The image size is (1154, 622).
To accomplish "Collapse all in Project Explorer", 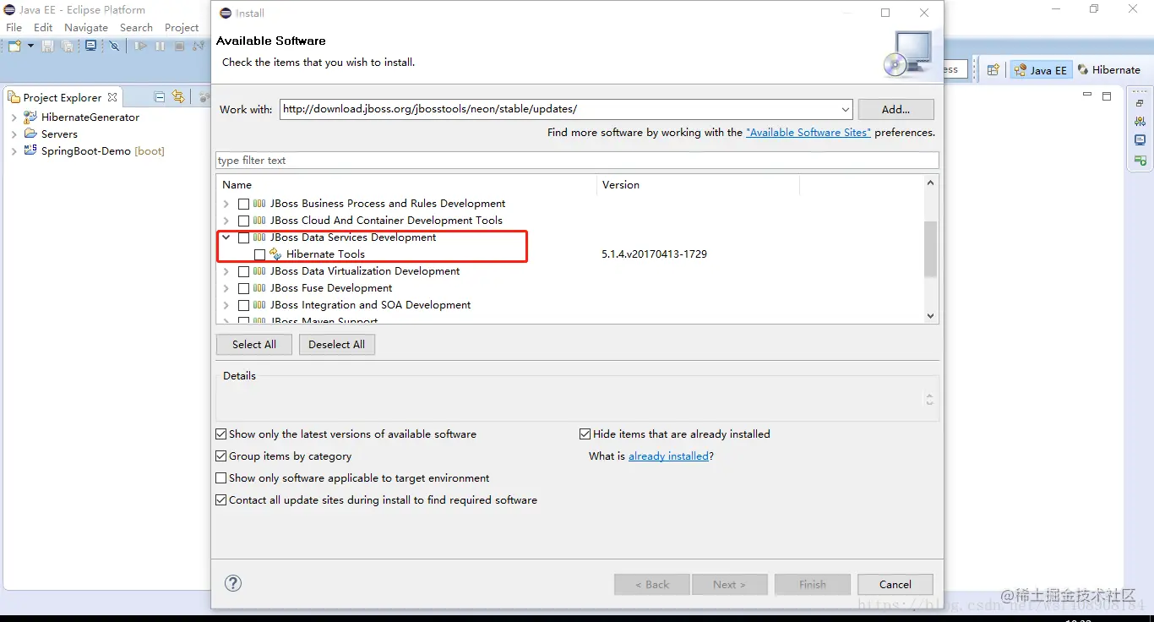I will tap(160, 97).
